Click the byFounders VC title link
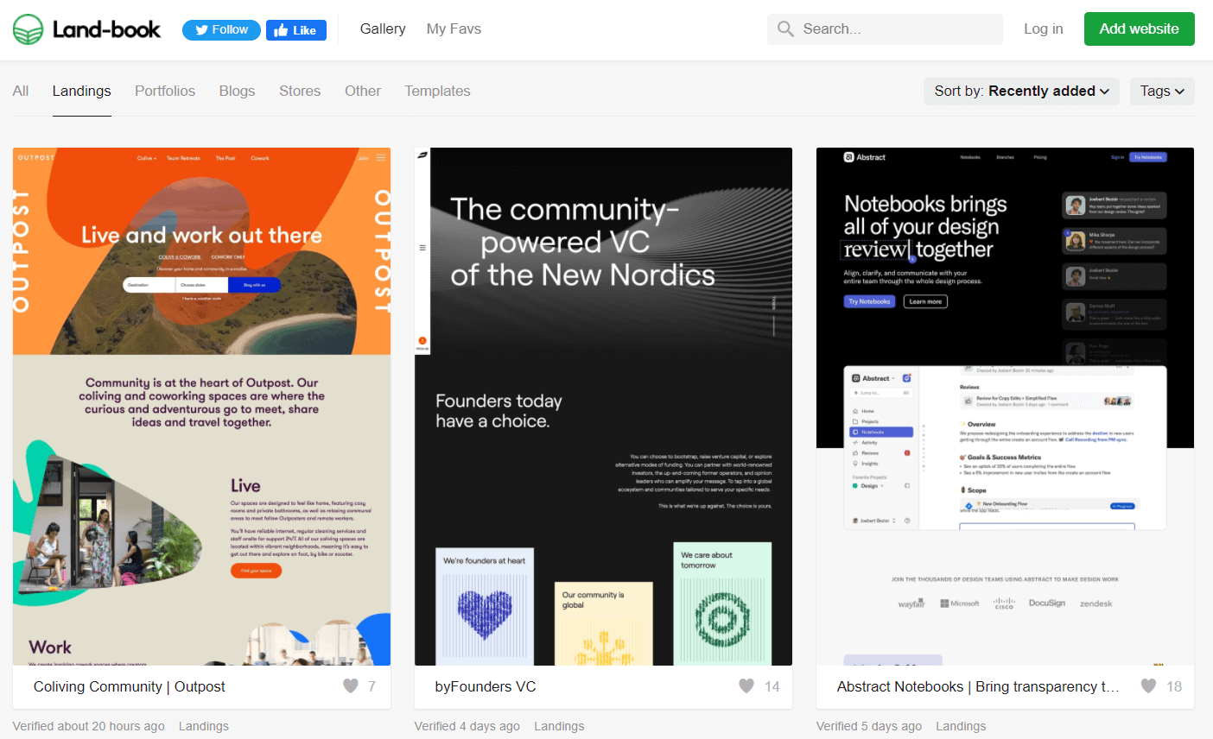This screenshot has height=739, width=1213. coord(486,686)
